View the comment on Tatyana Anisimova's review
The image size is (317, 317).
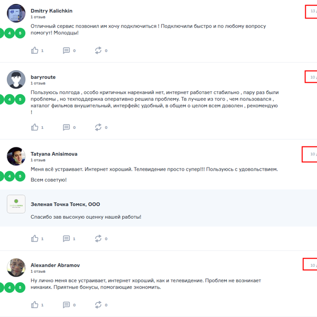coord(67,239)
